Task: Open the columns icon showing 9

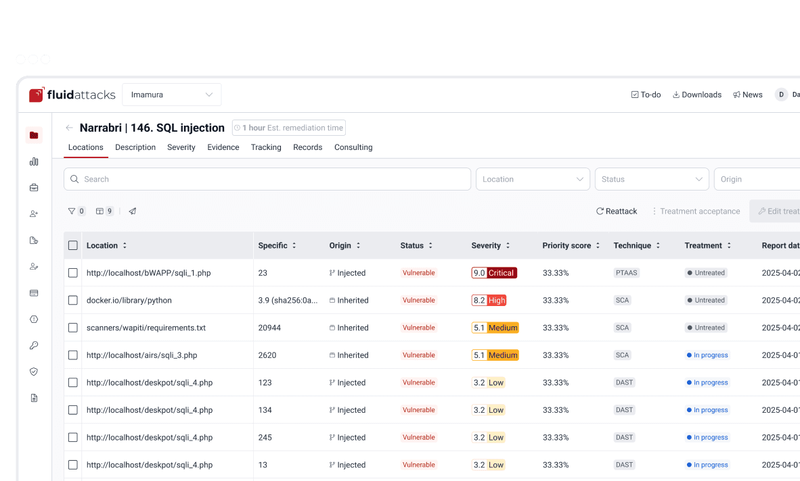Action: [x=104, y=211]
